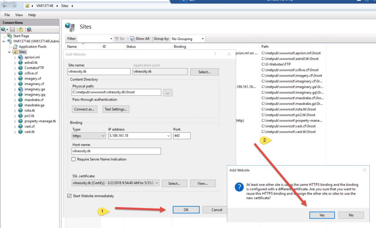Enable Require Server Name Indication checkbox

[x=74, y=159]
